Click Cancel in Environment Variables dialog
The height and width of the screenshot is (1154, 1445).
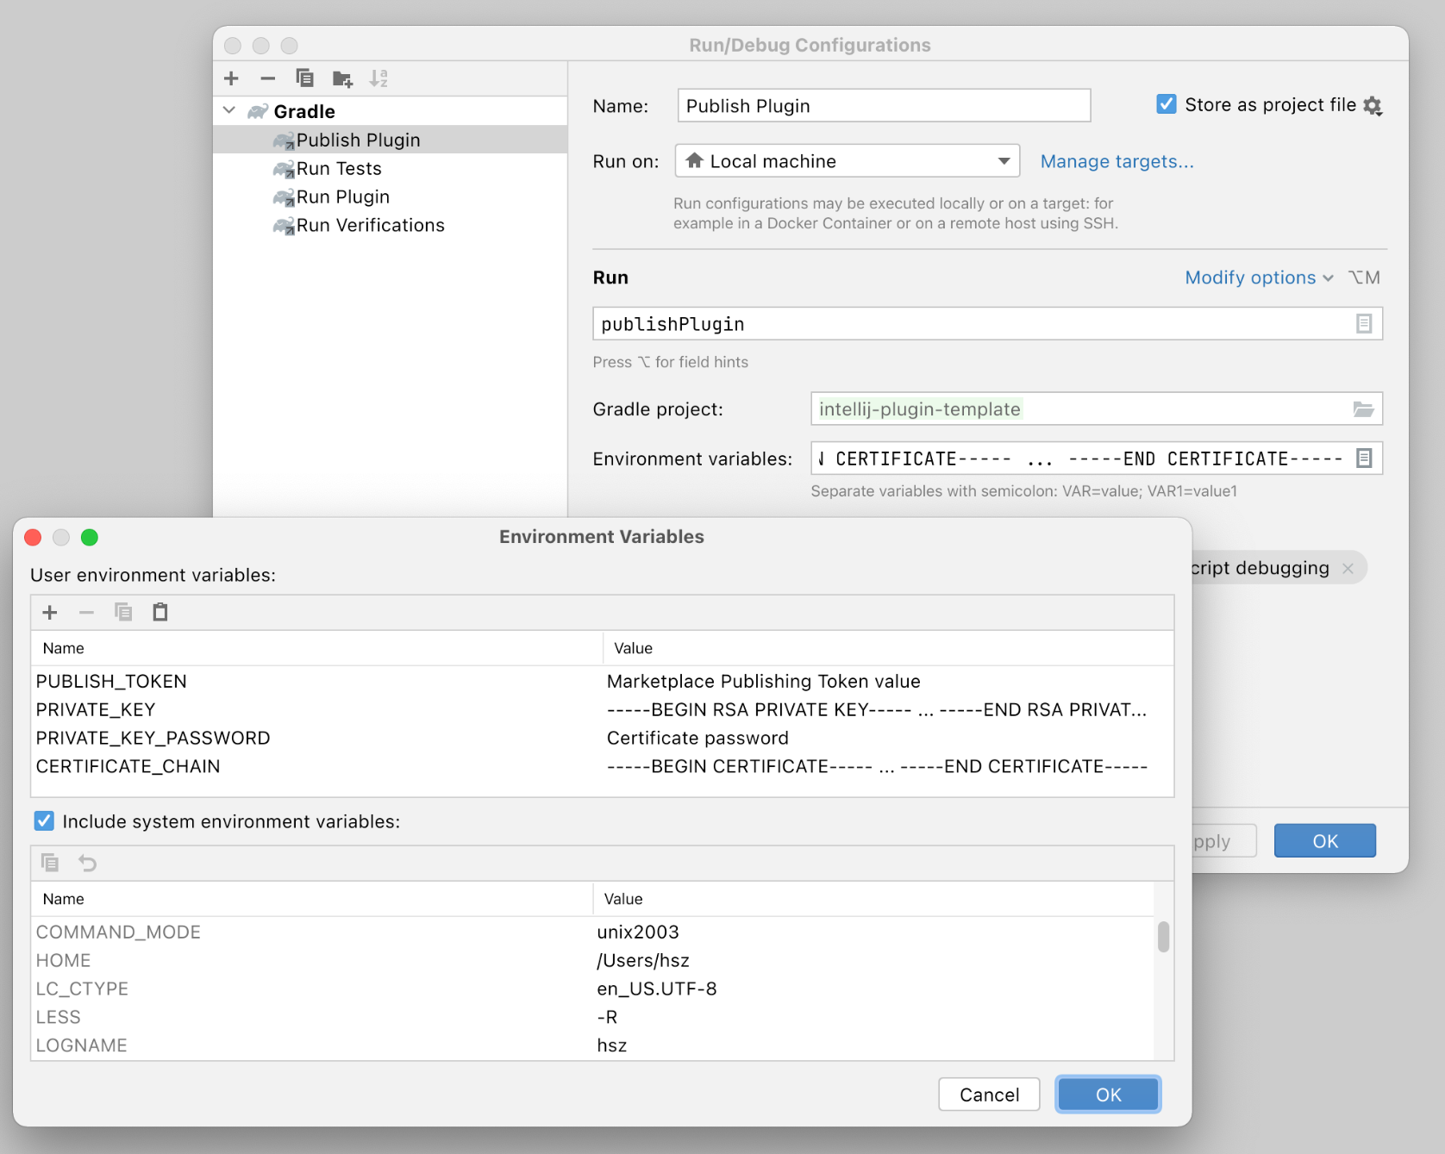(x=989, y=1095)
